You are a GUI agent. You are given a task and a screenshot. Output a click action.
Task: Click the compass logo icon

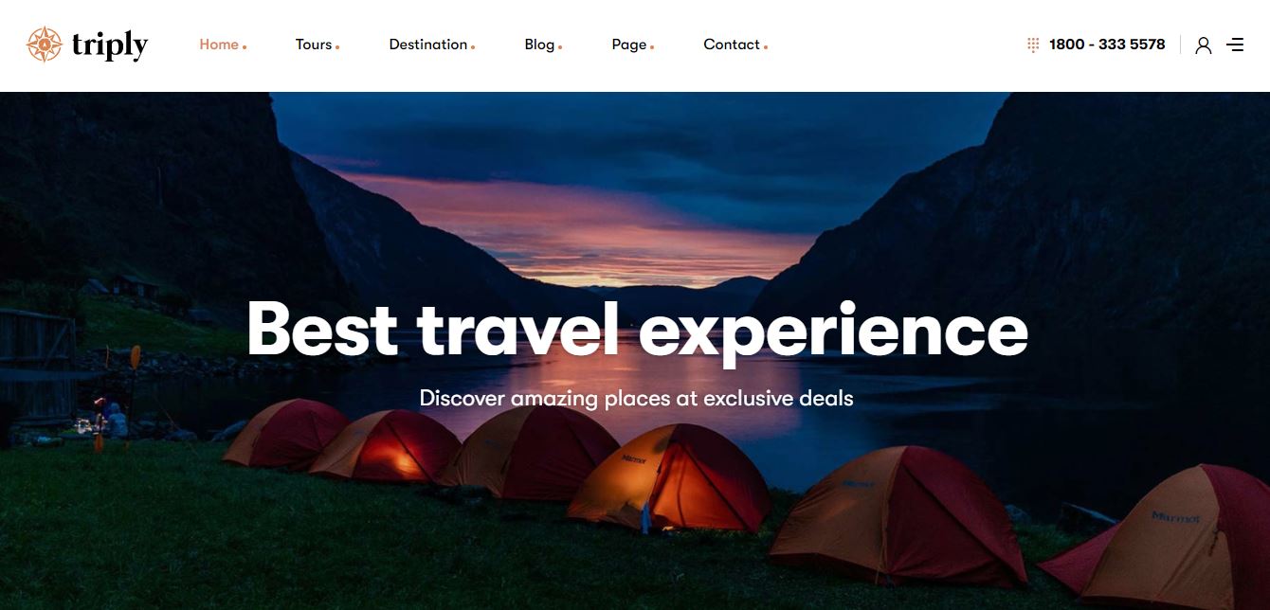coord(44,45)
